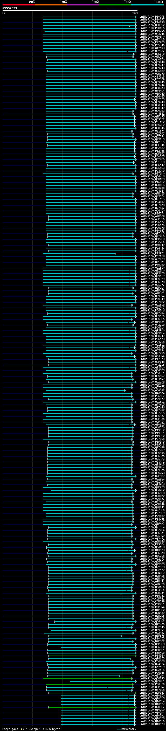Open hit UniRef100_P27985

pyautogui.click(x=152, y=42)
